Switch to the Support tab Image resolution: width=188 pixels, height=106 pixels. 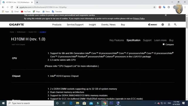point(147,40)
